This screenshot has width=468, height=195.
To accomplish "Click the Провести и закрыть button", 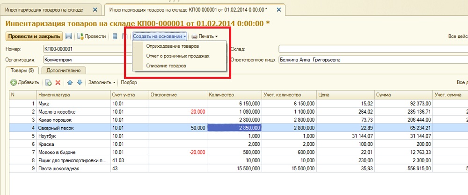I will coord(34,36).
